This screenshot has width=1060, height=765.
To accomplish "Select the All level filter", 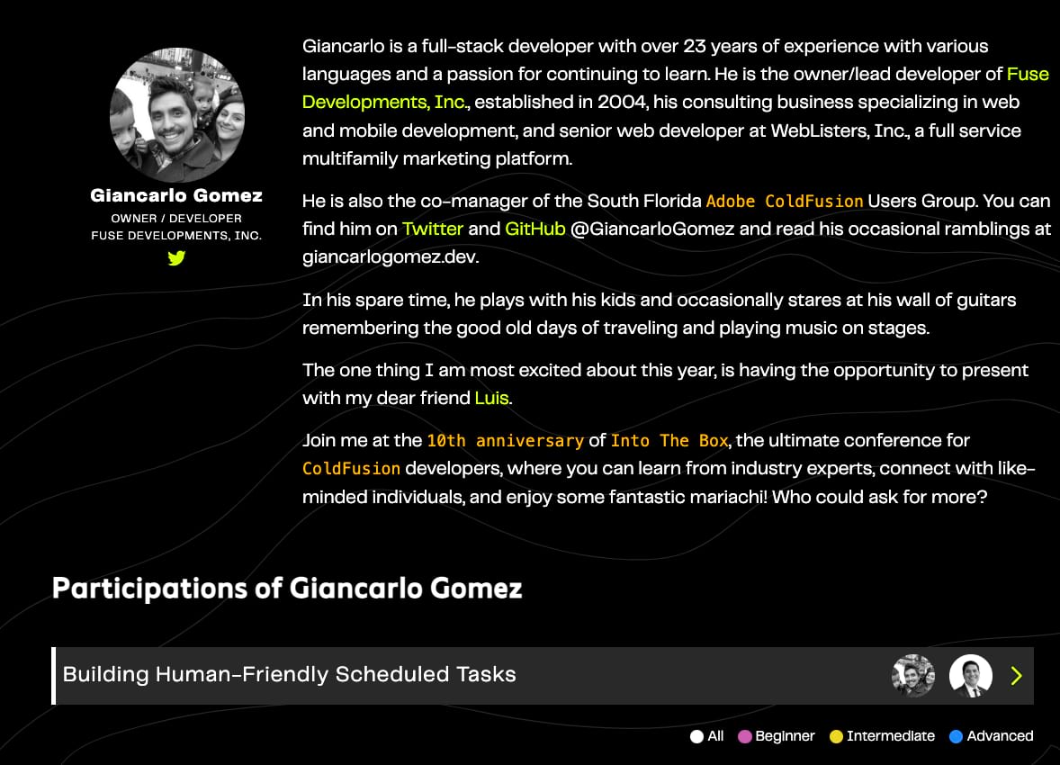I will point(707,736).
